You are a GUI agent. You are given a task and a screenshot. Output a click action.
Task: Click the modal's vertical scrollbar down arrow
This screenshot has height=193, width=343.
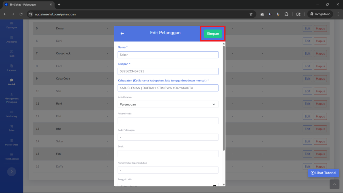[223, 185]
